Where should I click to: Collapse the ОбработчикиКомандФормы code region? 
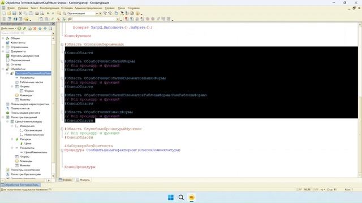coord(62,112)
